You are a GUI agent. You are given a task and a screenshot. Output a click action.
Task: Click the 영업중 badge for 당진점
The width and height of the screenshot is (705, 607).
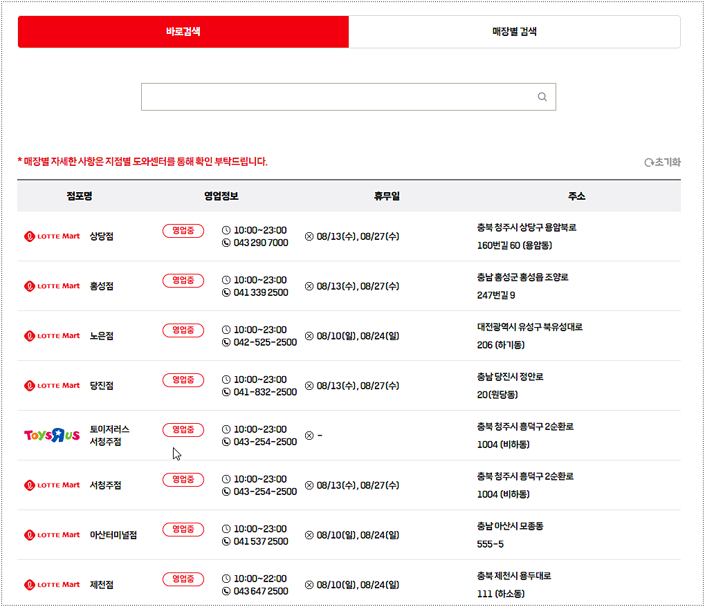coord(183,380)
